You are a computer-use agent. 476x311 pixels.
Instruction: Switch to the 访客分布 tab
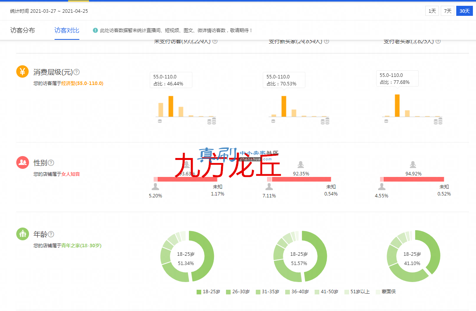point(22,30)
